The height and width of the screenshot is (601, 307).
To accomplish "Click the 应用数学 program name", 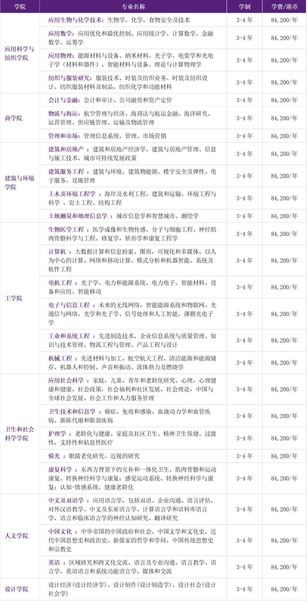I will click(x=60, y=34).
